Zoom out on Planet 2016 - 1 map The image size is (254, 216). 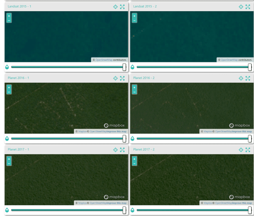tap(9, 92)
